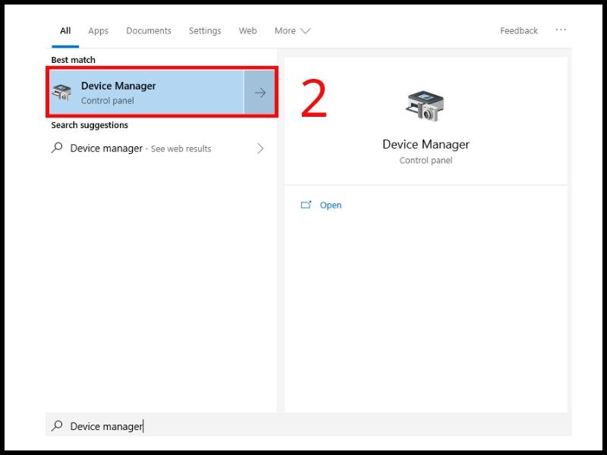This screenshot has width=607, height=455.
Task: Click the right arrow on the Device Manager result
Action: 260,92
